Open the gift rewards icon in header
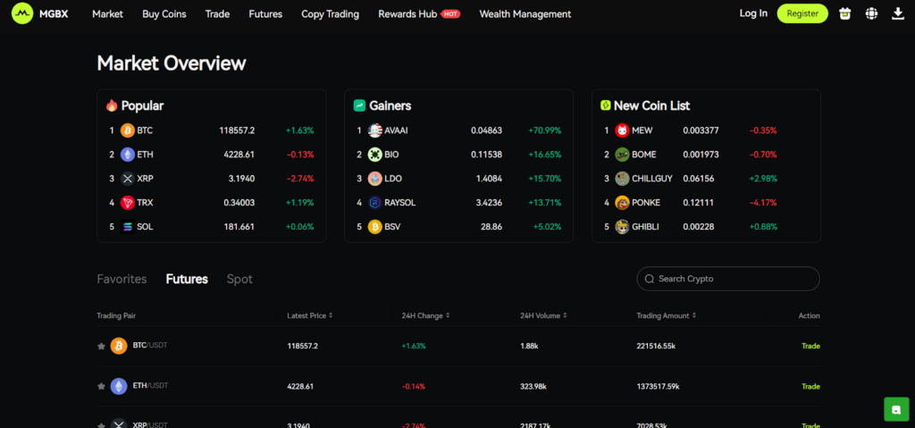This screenshot has width=915, height=428. coord(844,13)
